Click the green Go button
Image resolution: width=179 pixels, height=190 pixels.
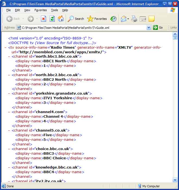tap(158, 28)
